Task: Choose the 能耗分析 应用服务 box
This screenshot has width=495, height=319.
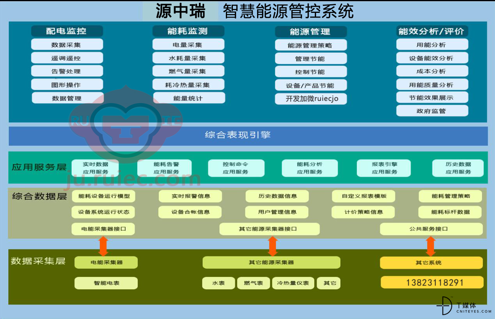Action: coord(309,168)
